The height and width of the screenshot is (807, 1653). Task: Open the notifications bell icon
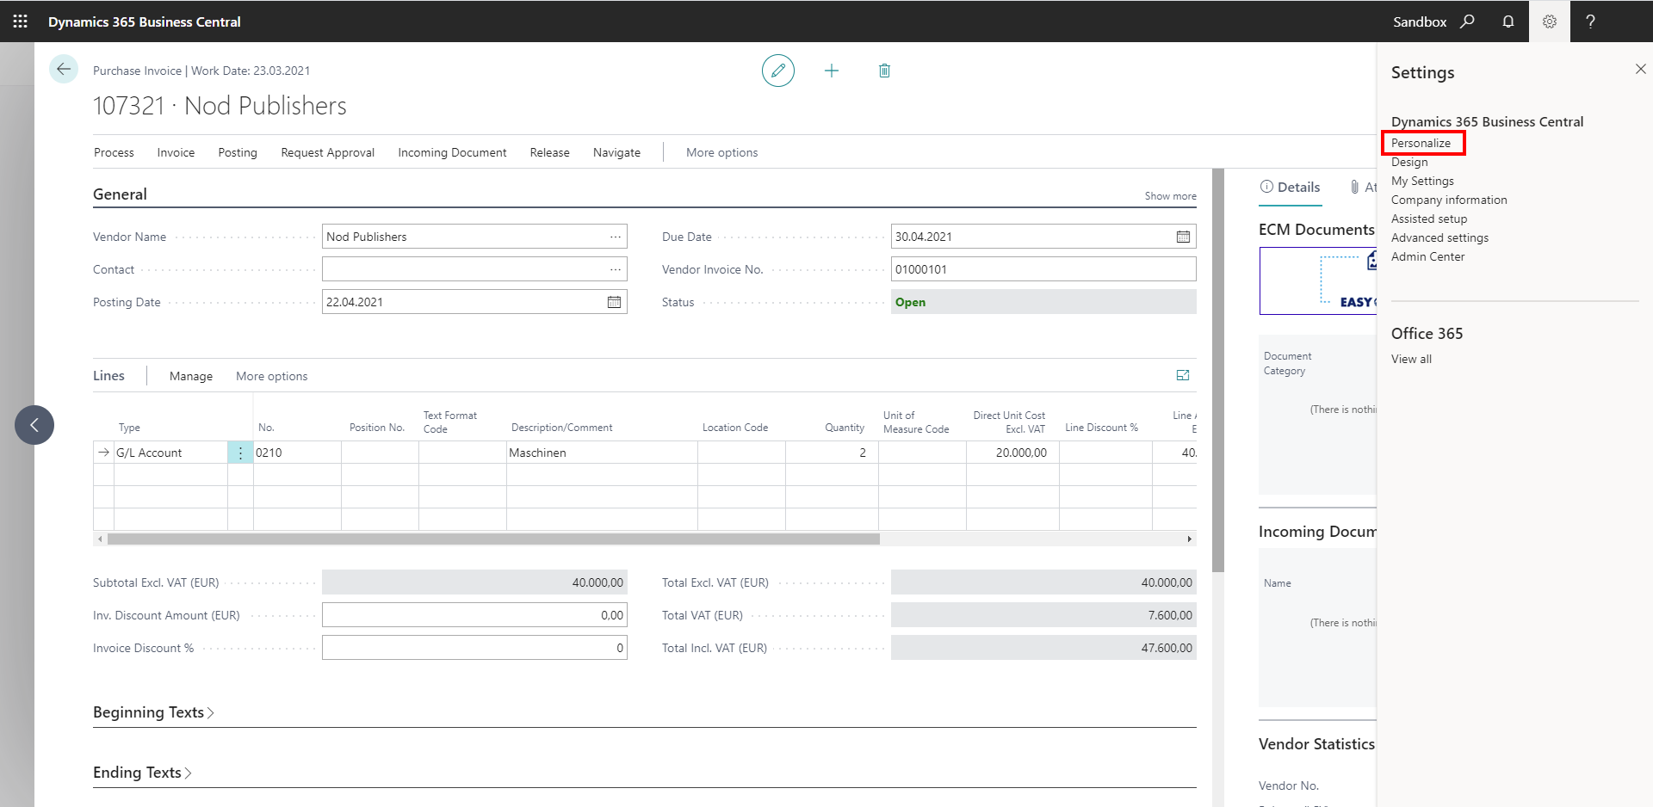coord(1508,22)
